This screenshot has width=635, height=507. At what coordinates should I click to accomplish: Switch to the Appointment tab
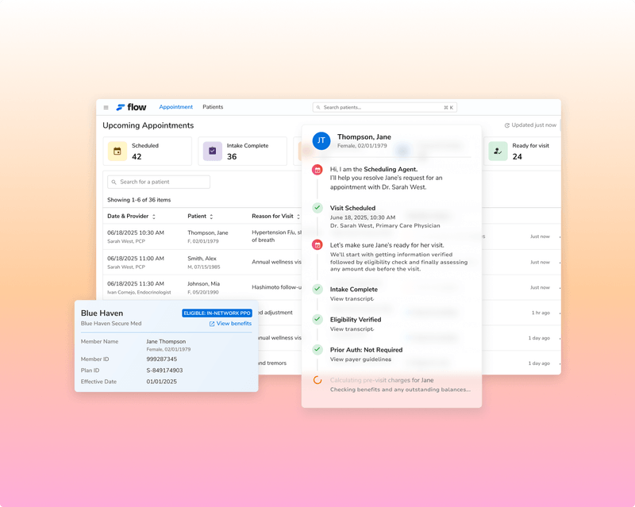coord(175,107)
